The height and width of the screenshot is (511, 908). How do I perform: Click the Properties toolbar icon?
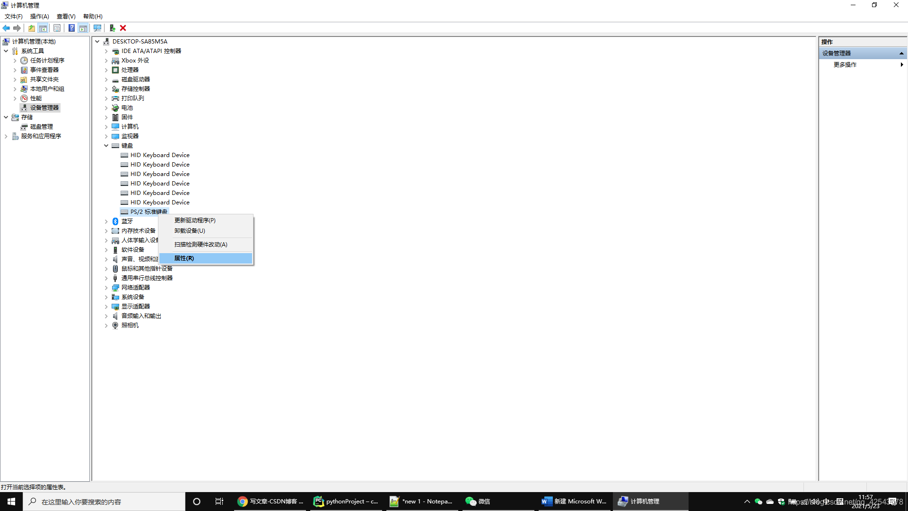pos(57,28)
